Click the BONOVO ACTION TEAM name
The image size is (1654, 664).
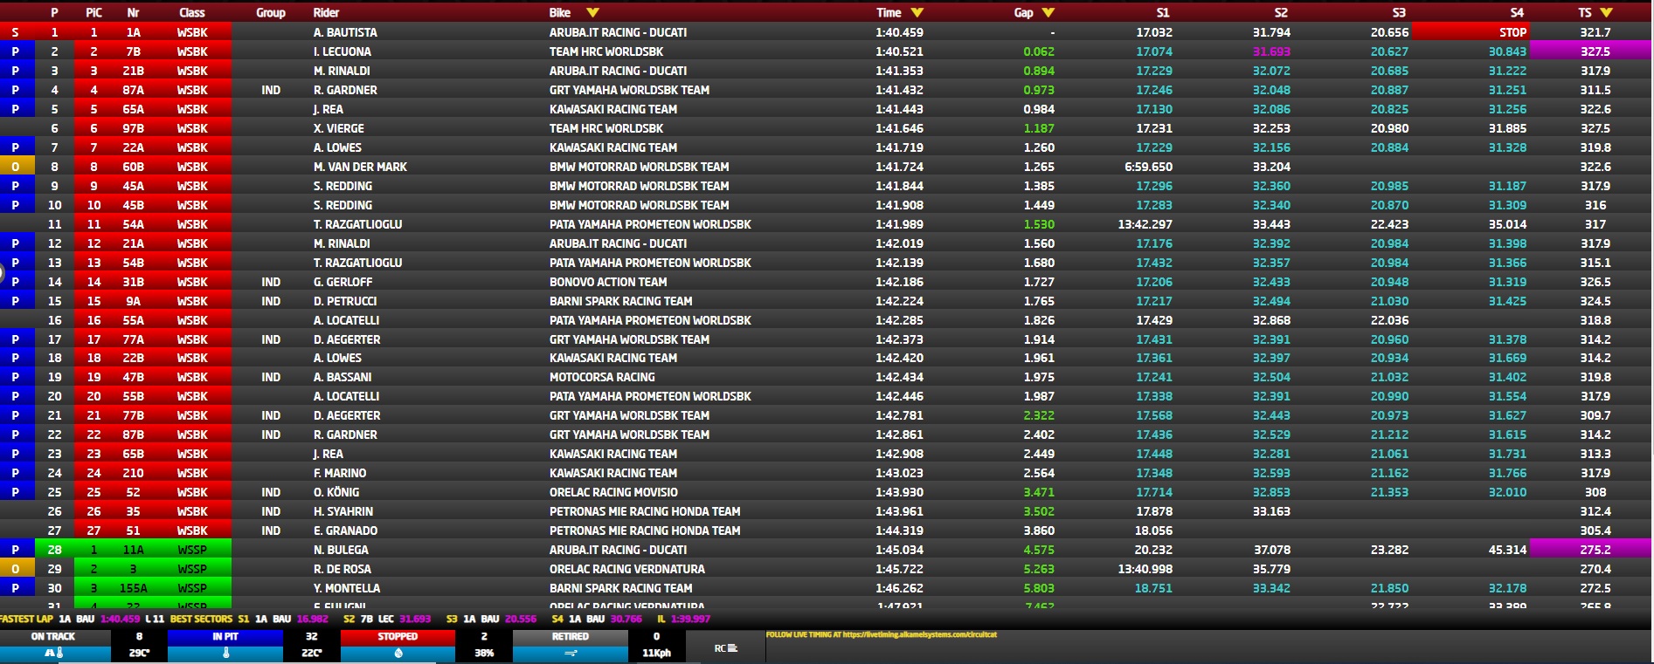[608, 282]
